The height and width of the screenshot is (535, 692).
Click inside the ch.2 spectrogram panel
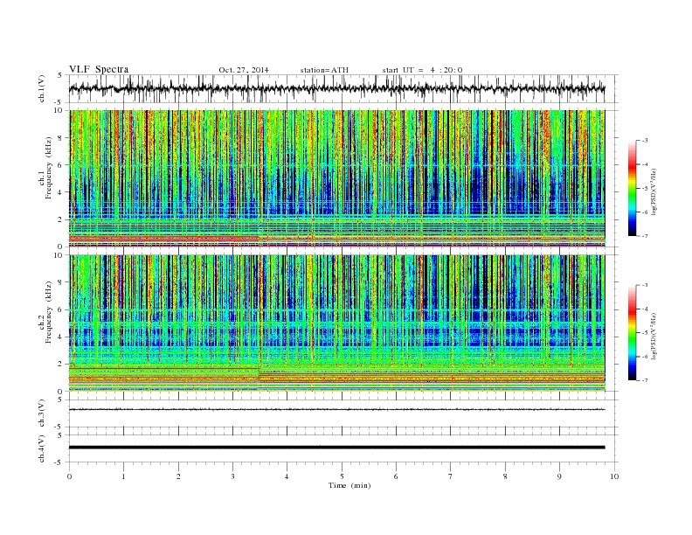(336, 323)
